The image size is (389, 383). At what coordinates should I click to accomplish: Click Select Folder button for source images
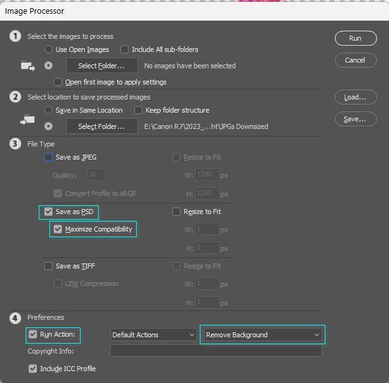[102, 66]
